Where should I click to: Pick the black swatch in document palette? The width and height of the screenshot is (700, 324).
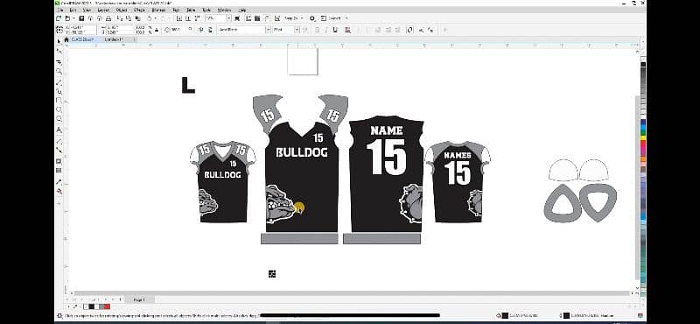(92, 306)
